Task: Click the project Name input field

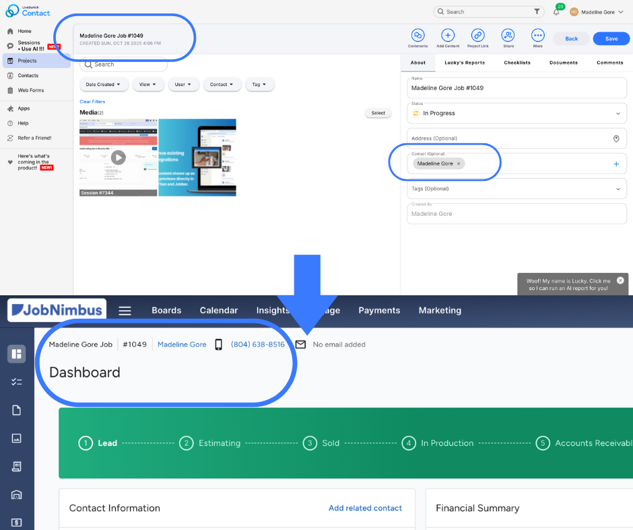Action: click(x=517, y=88)
